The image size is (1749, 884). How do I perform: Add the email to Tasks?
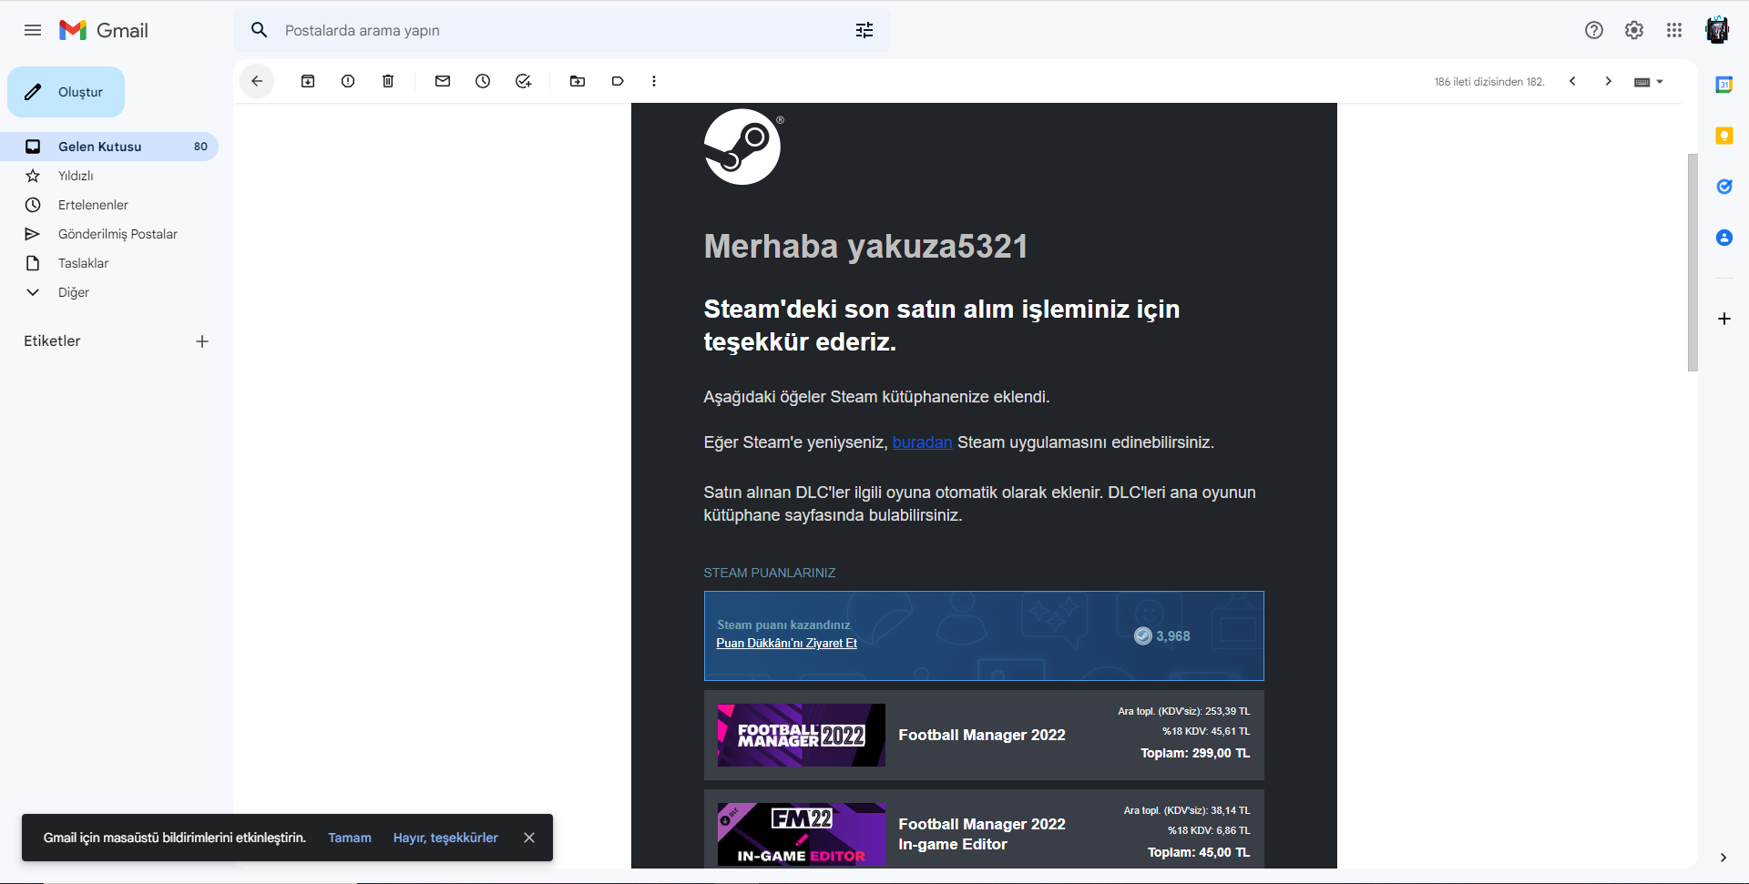(523, 81)
